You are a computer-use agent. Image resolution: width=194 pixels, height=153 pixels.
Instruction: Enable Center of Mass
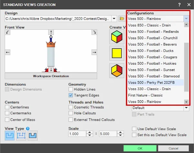(7, 120)
